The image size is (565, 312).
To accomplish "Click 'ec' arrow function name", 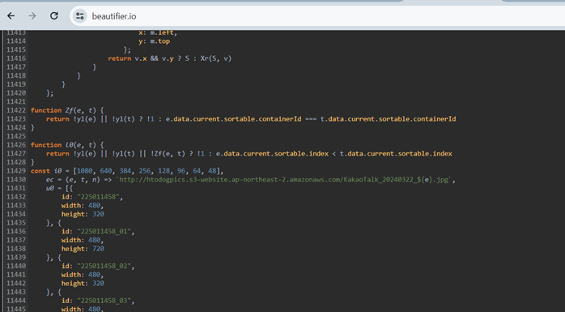I will pyautogui.click(x=49, y=180).
